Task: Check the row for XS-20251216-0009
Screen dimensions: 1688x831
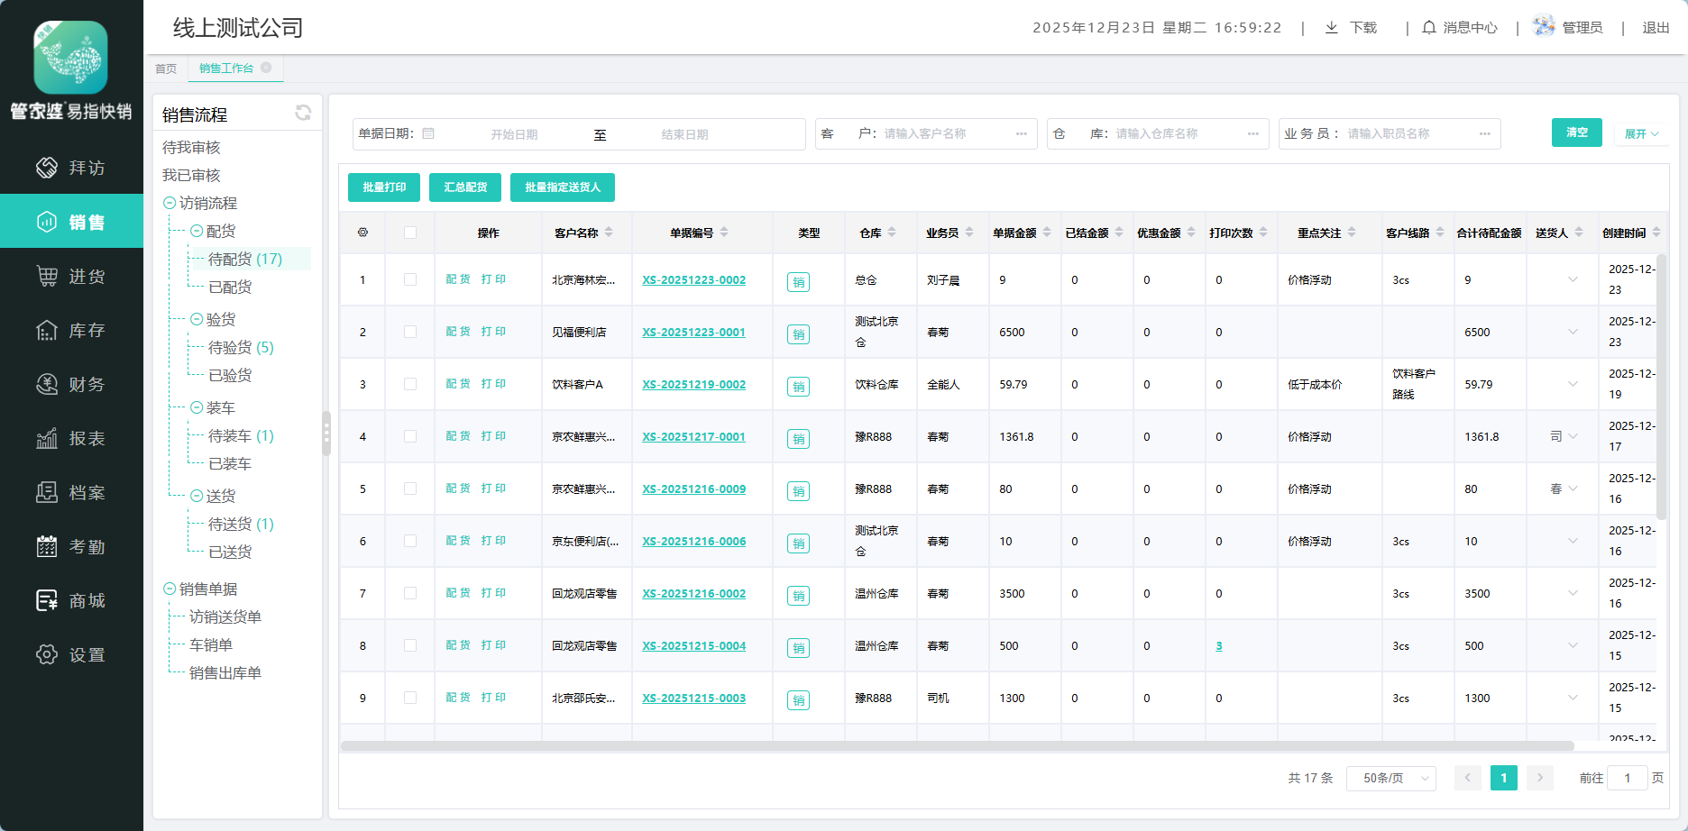Action: [x=410, y=489]
